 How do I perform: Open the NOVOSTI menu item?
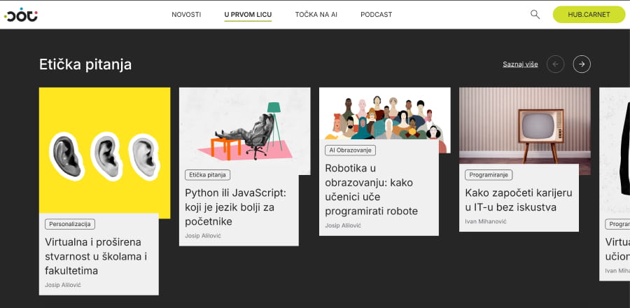point(186,15)
